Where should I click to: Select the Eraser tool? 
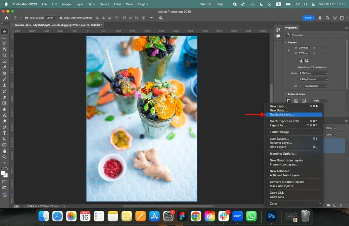click(4, 97)
